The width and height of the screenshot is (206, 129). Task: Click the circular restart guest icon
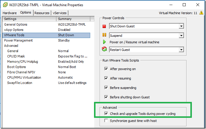point(104,49)
